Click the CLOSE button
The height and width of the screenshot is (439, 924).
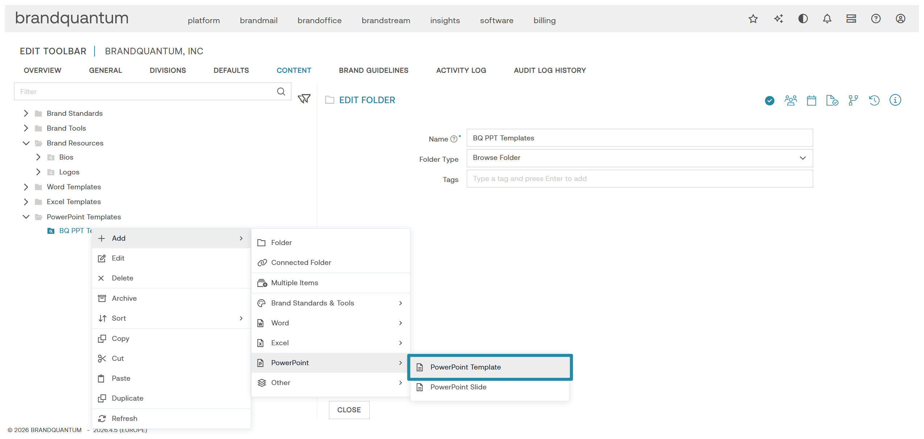pos(349,410)
